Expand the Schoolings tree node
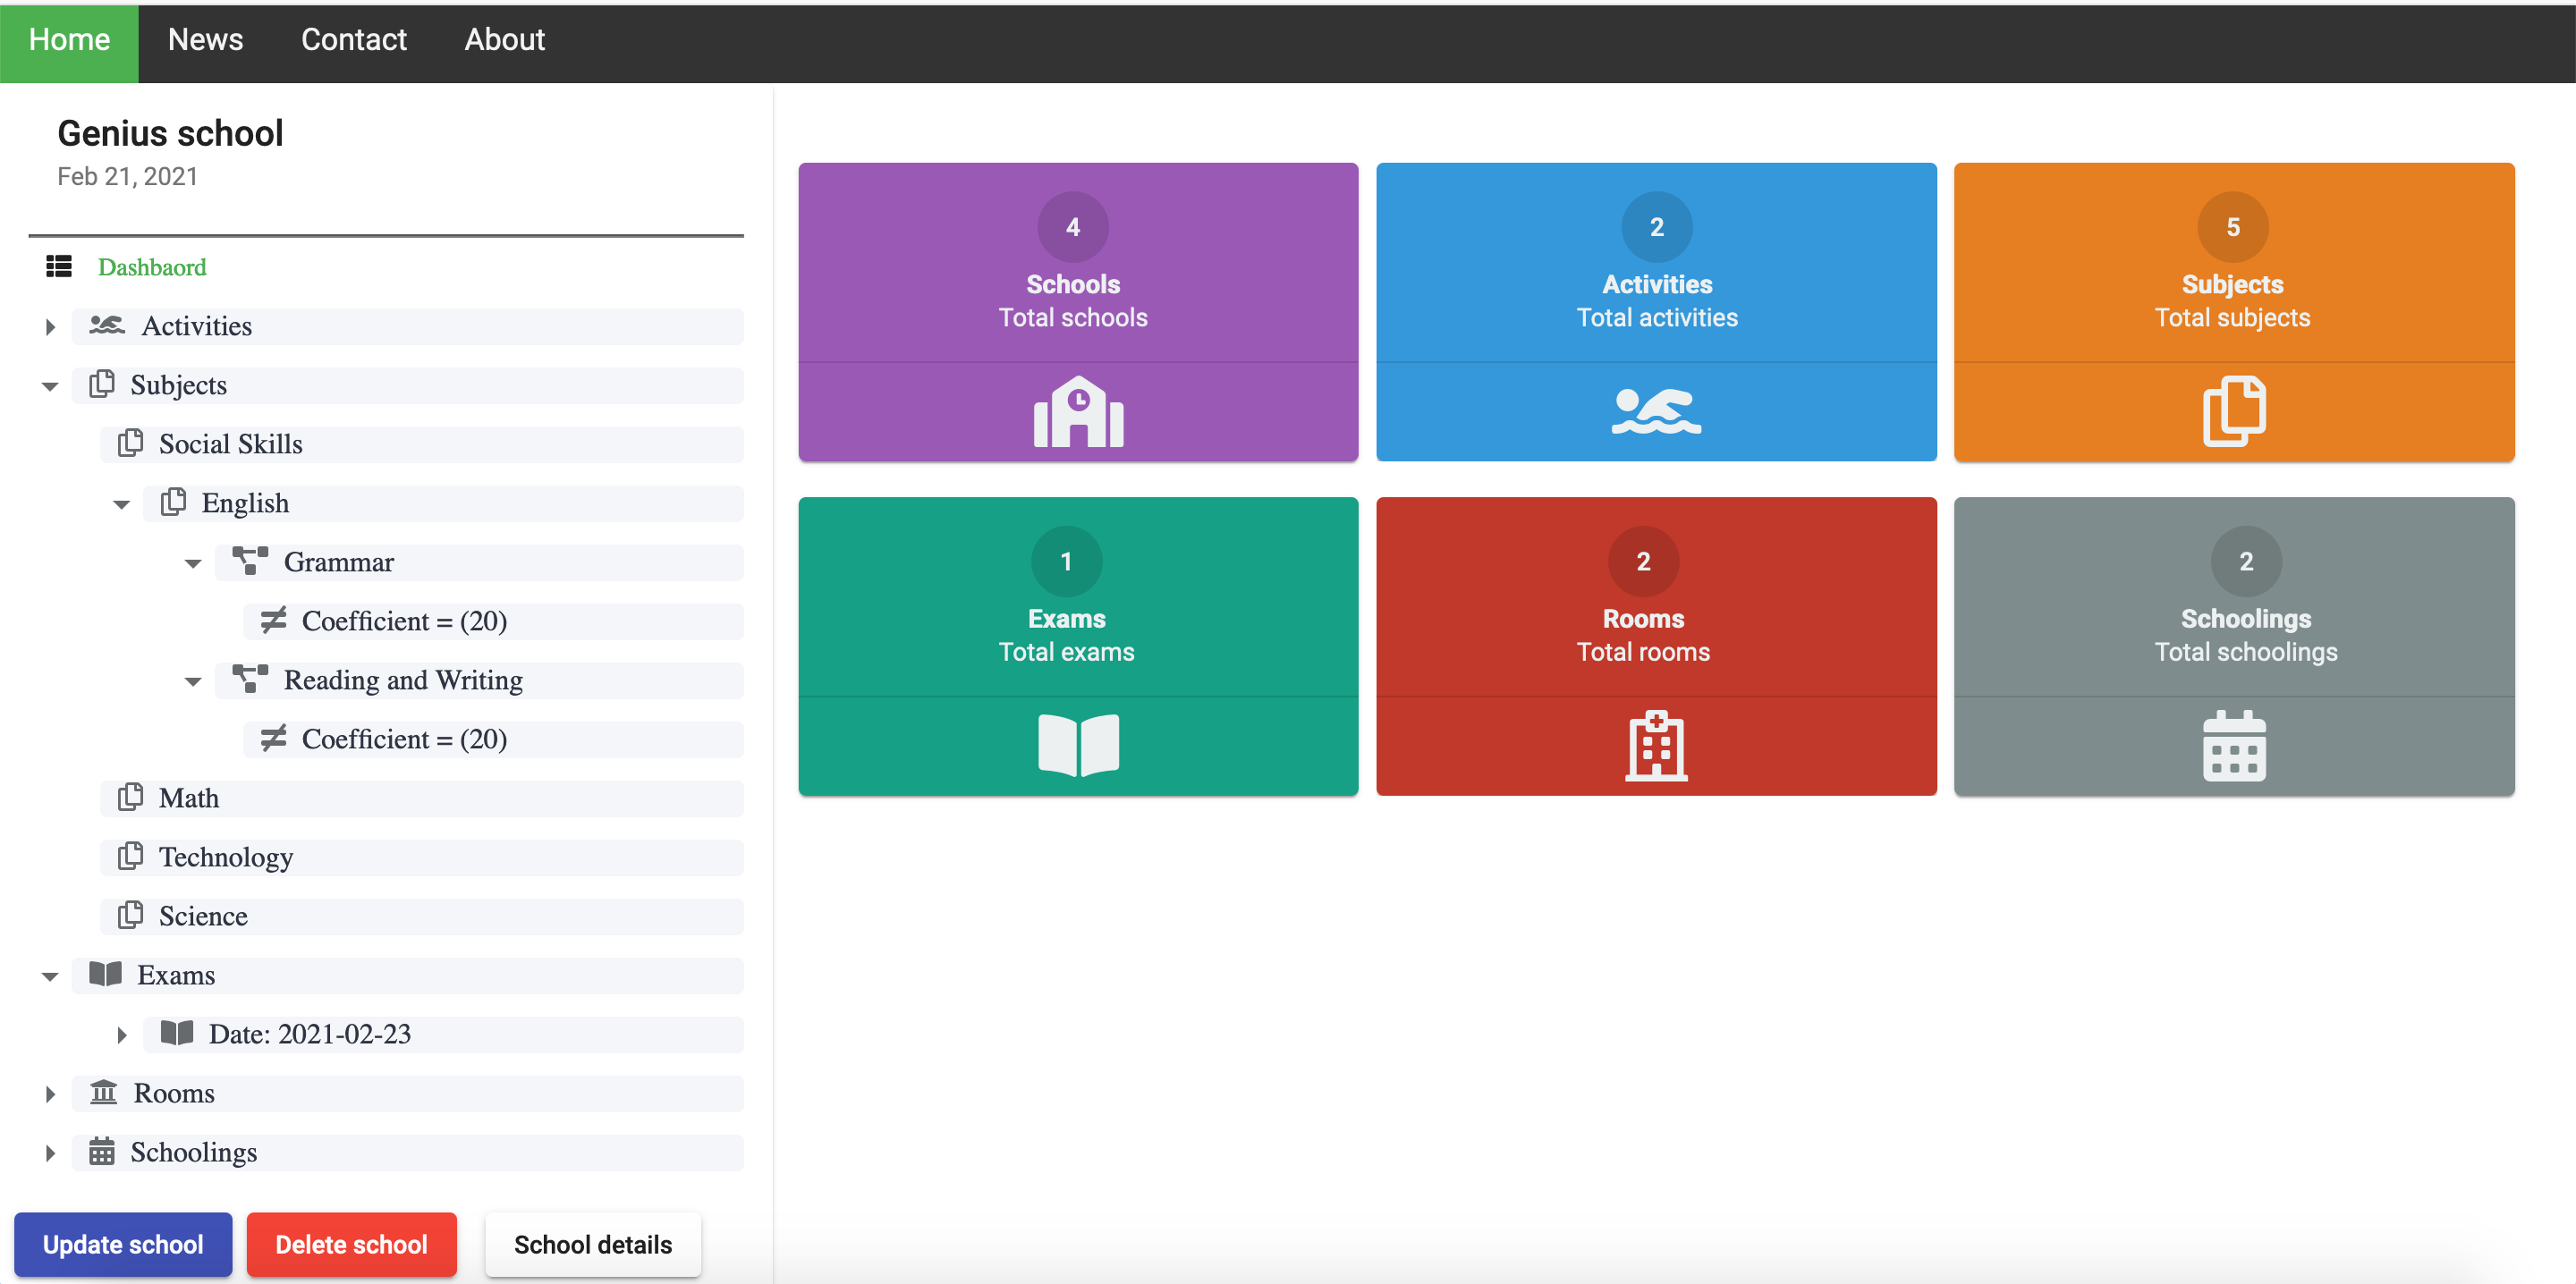Viewport: 2576px width, 1284px height. [x=50, y=1152]
